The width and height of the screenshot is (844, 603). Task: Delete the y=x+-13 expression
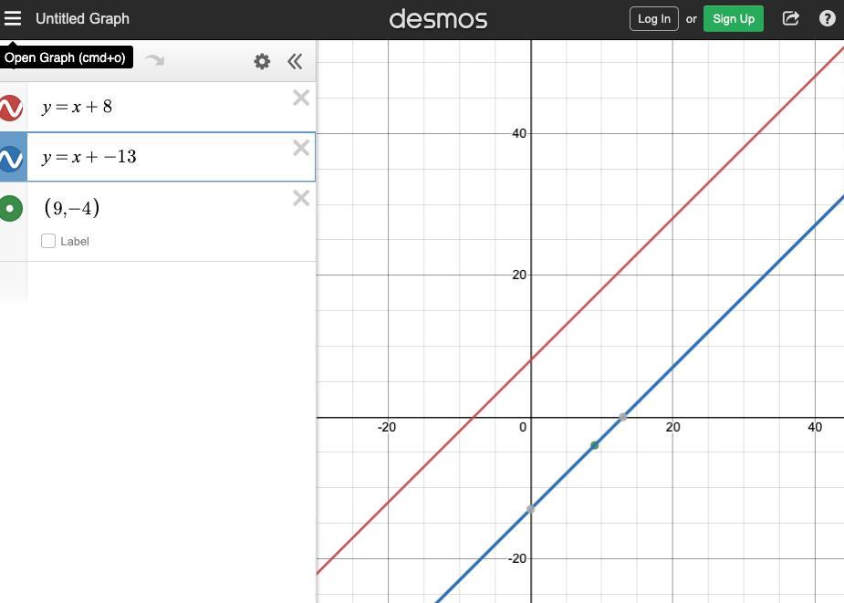click(301, 148)
